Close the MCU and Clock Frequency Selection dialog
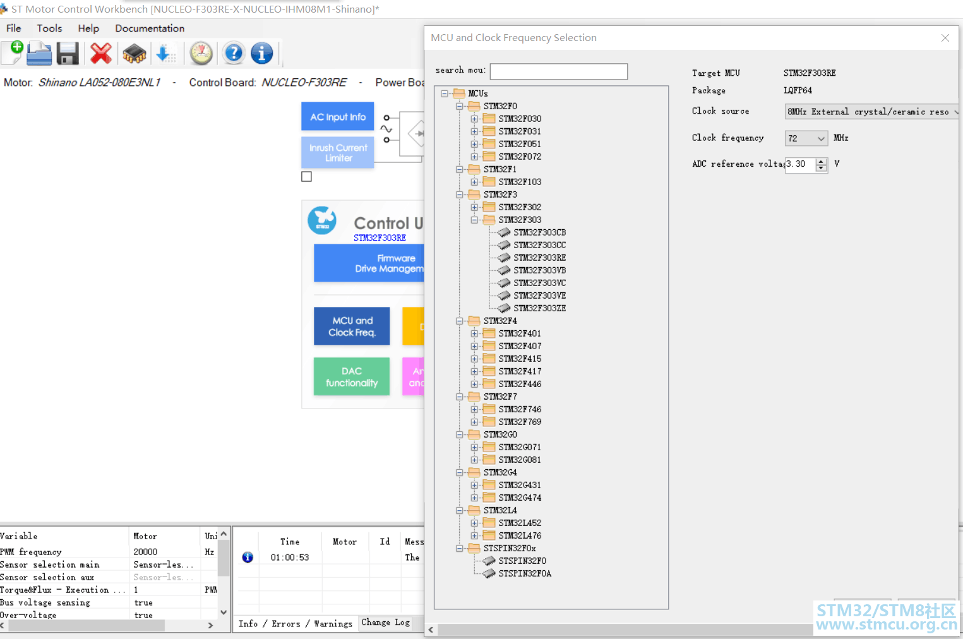Viewport: 963px width, 639px height. coord(945,38)
